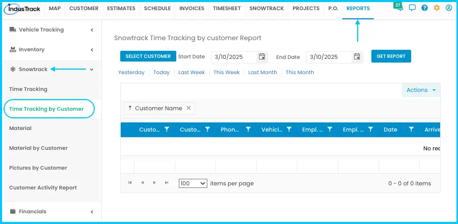This screenshot has width=458, height=224.
Task: Go to the next page
Action: [x=154, y=183]
